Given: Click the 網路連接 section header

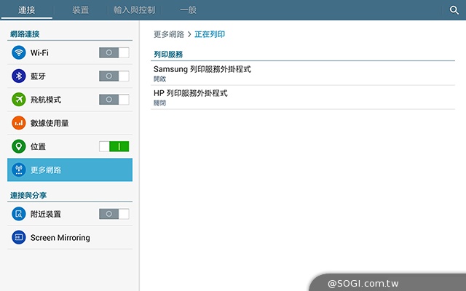Looking at the screenshot, I should [25, 34].
